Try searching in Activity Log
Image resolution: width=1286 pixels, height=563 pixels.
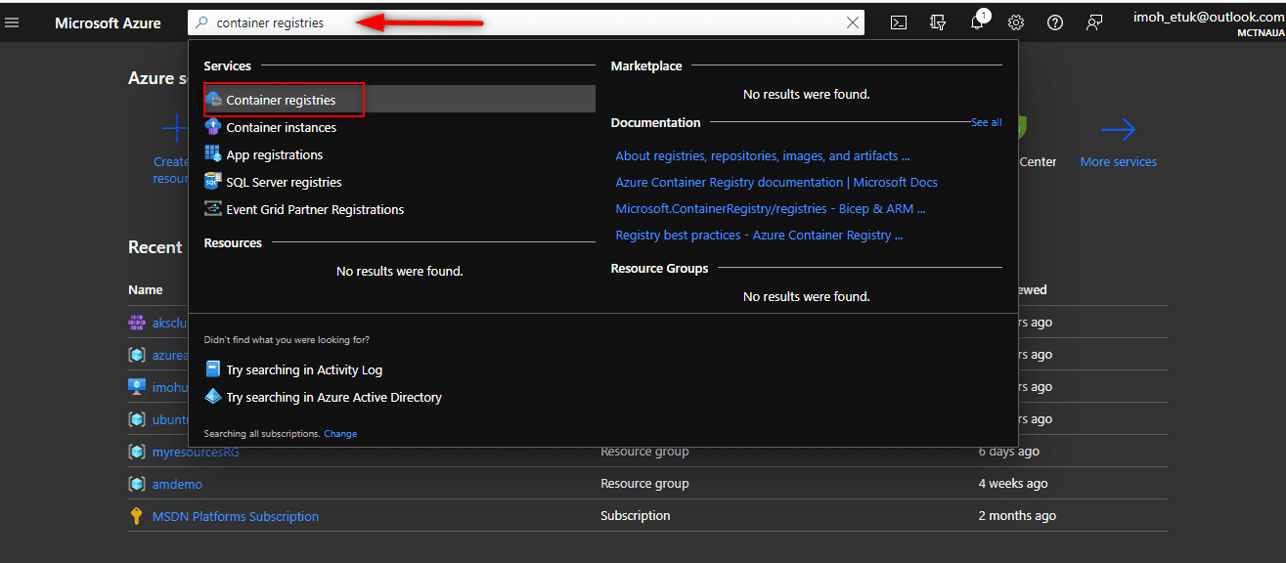point(304,369)
